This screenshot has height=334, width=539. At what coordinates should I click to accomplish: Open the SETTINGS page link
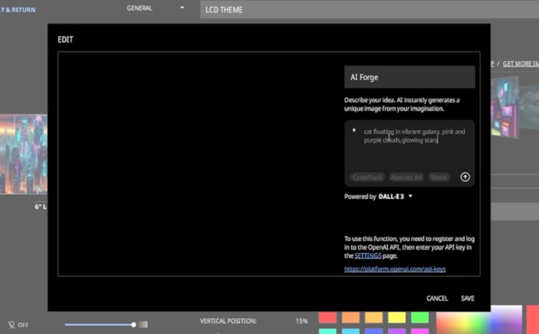coord(368,256)
